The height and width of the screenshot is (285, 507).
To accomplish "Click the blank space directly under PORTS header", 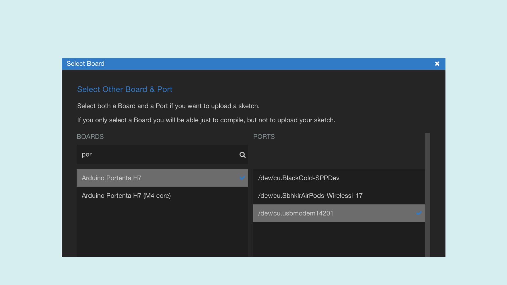I will pos(339,155).
